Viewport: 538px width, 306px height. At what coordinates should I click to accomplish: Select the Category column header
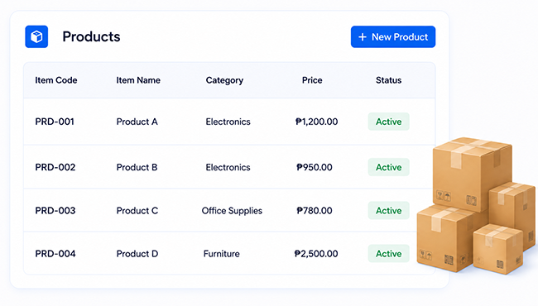point(224,80)
